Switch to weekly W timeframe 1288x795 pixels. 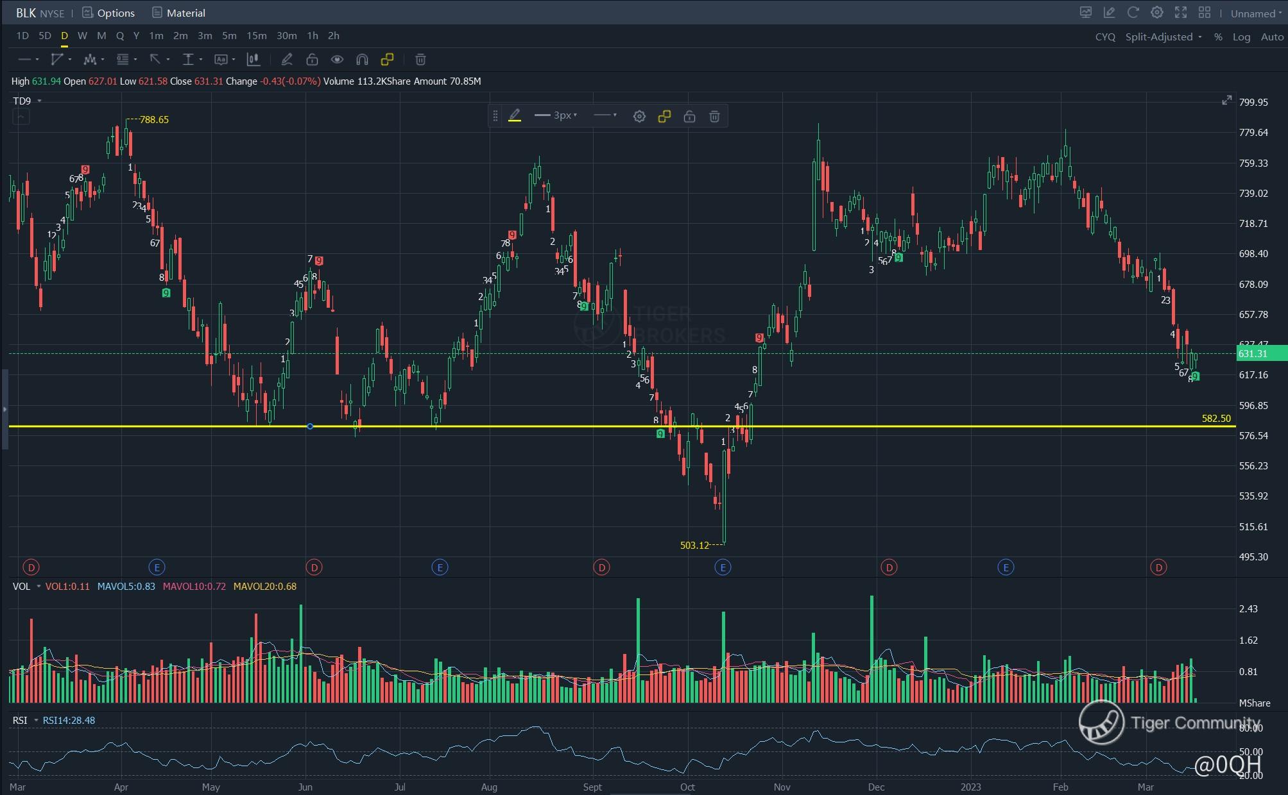click(82, 36)
